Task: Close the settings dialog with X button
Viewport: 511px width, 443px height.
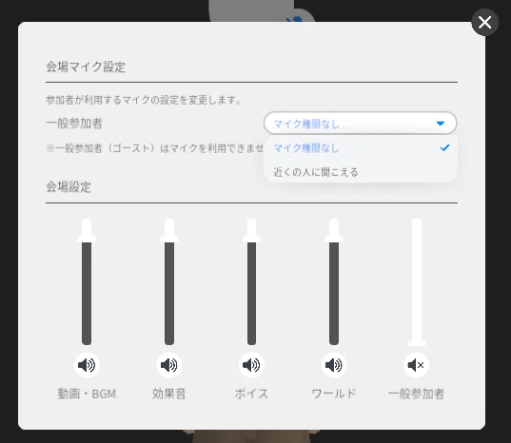Action: click(x=484, y=23)
